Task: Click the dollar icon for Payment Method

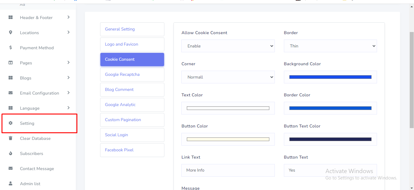Action: [x=11, y=48]
